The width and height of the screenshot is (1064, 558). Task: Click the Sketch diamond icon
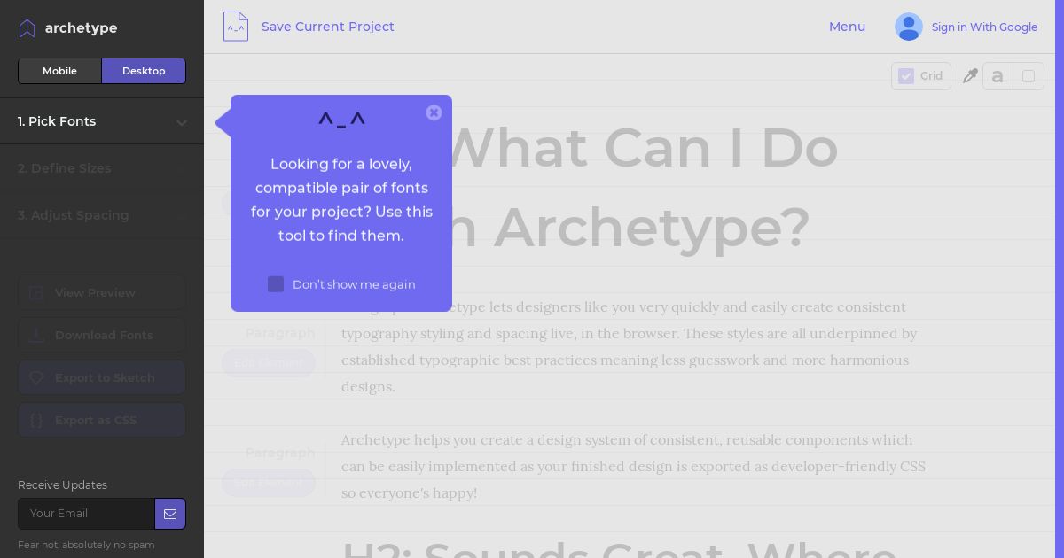click(36, 377)
